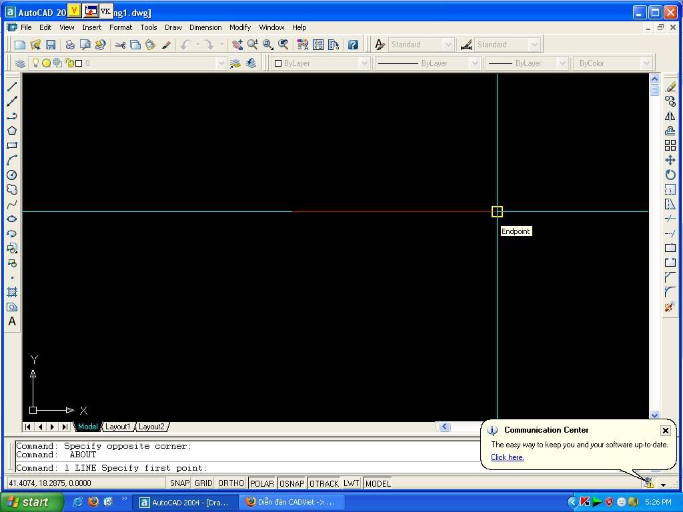Choose the Polygon tool
Screen dimensions: 683x512
coord(12,131)
